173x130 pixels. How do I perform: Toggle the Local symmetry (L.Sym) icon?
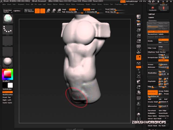(139, 63)
